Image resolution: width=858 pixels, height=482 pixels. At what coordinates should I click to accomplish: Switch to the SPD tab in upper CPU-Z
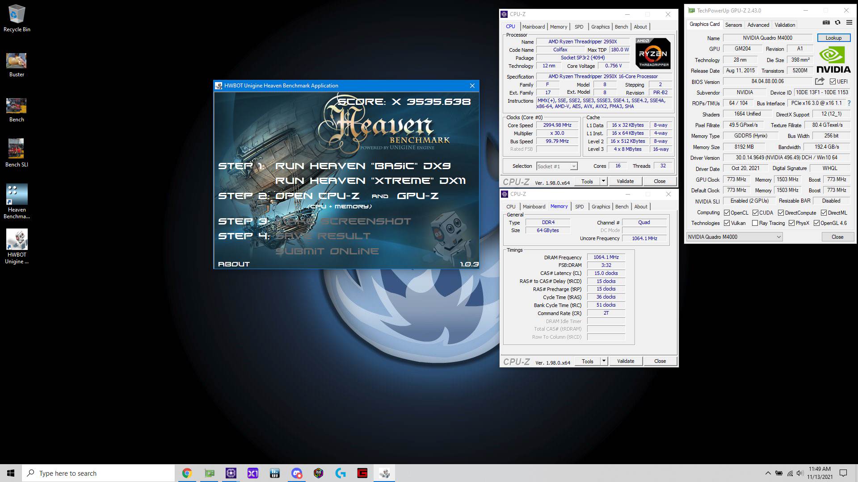pos(579,27)
